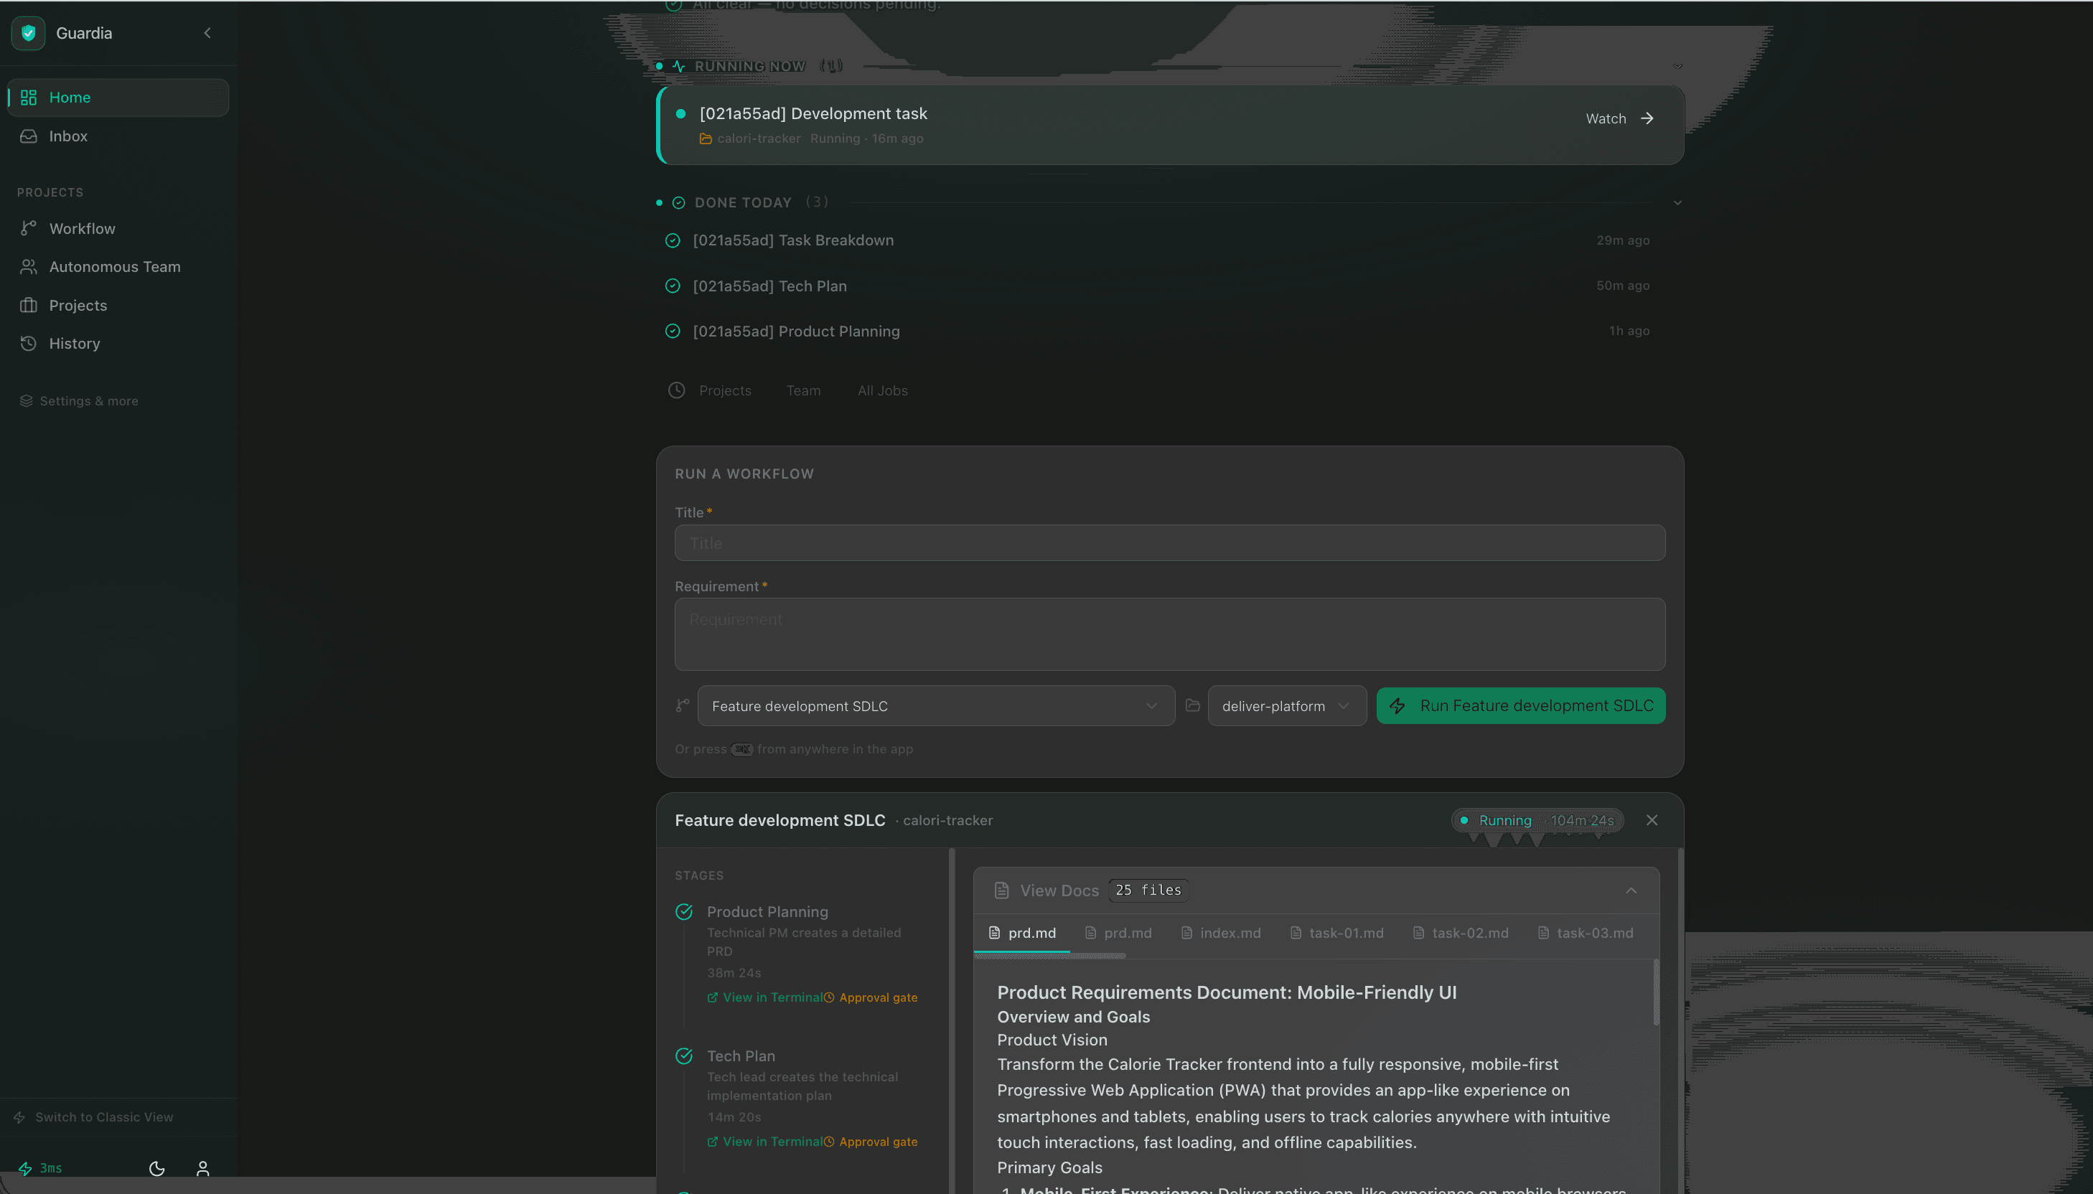The image size is (2093, 1194).
Task: Click the Inbox tray icon
Action: (x=29, y=136)
